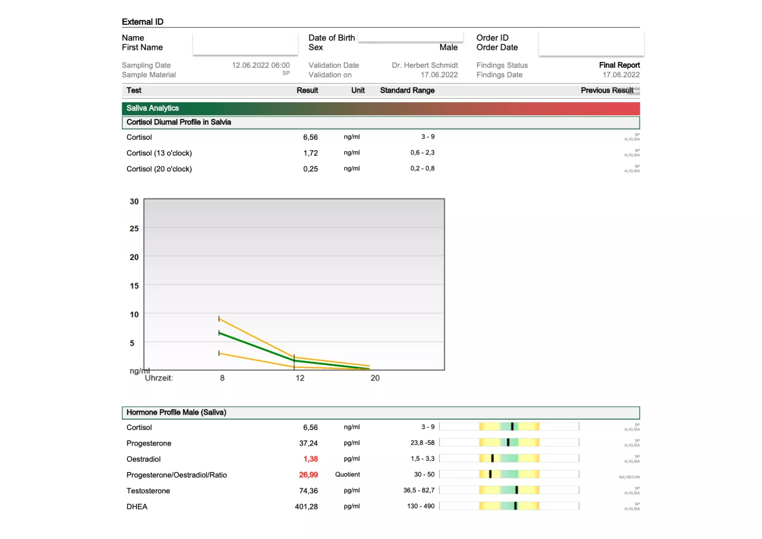Click the Hormone Profile Male (Saliva) header

point(381,413)
